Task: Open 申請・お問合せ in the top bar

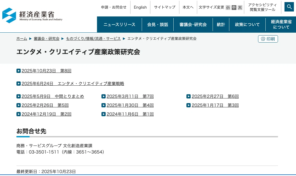Action: click(x=114, y=7)
